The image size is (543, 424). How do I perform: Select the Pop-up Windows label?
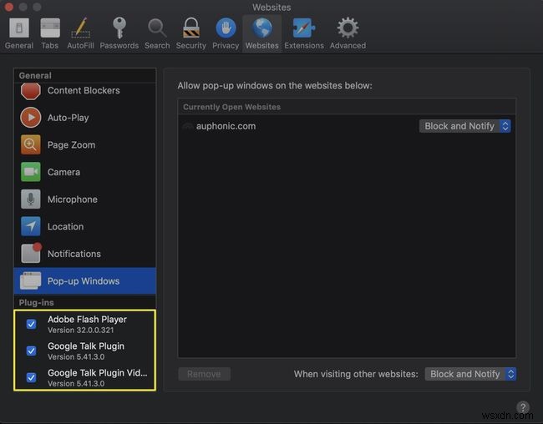pyautogui.click(x=84, y=281)
